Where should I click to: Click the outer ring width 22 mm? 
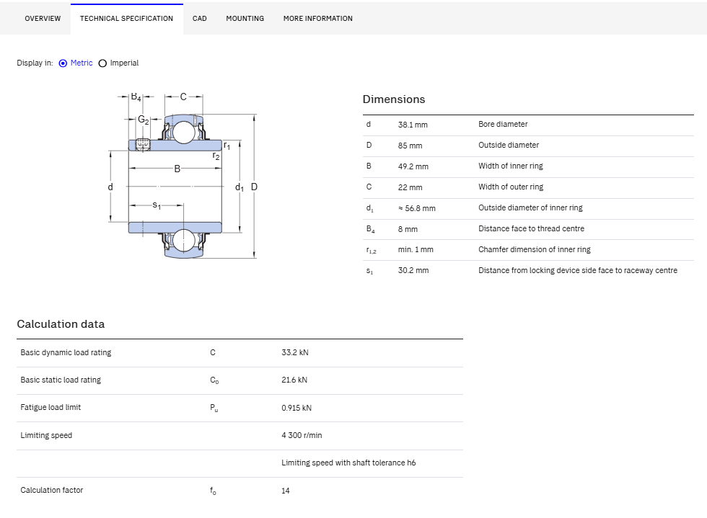(x=410, y=187)
